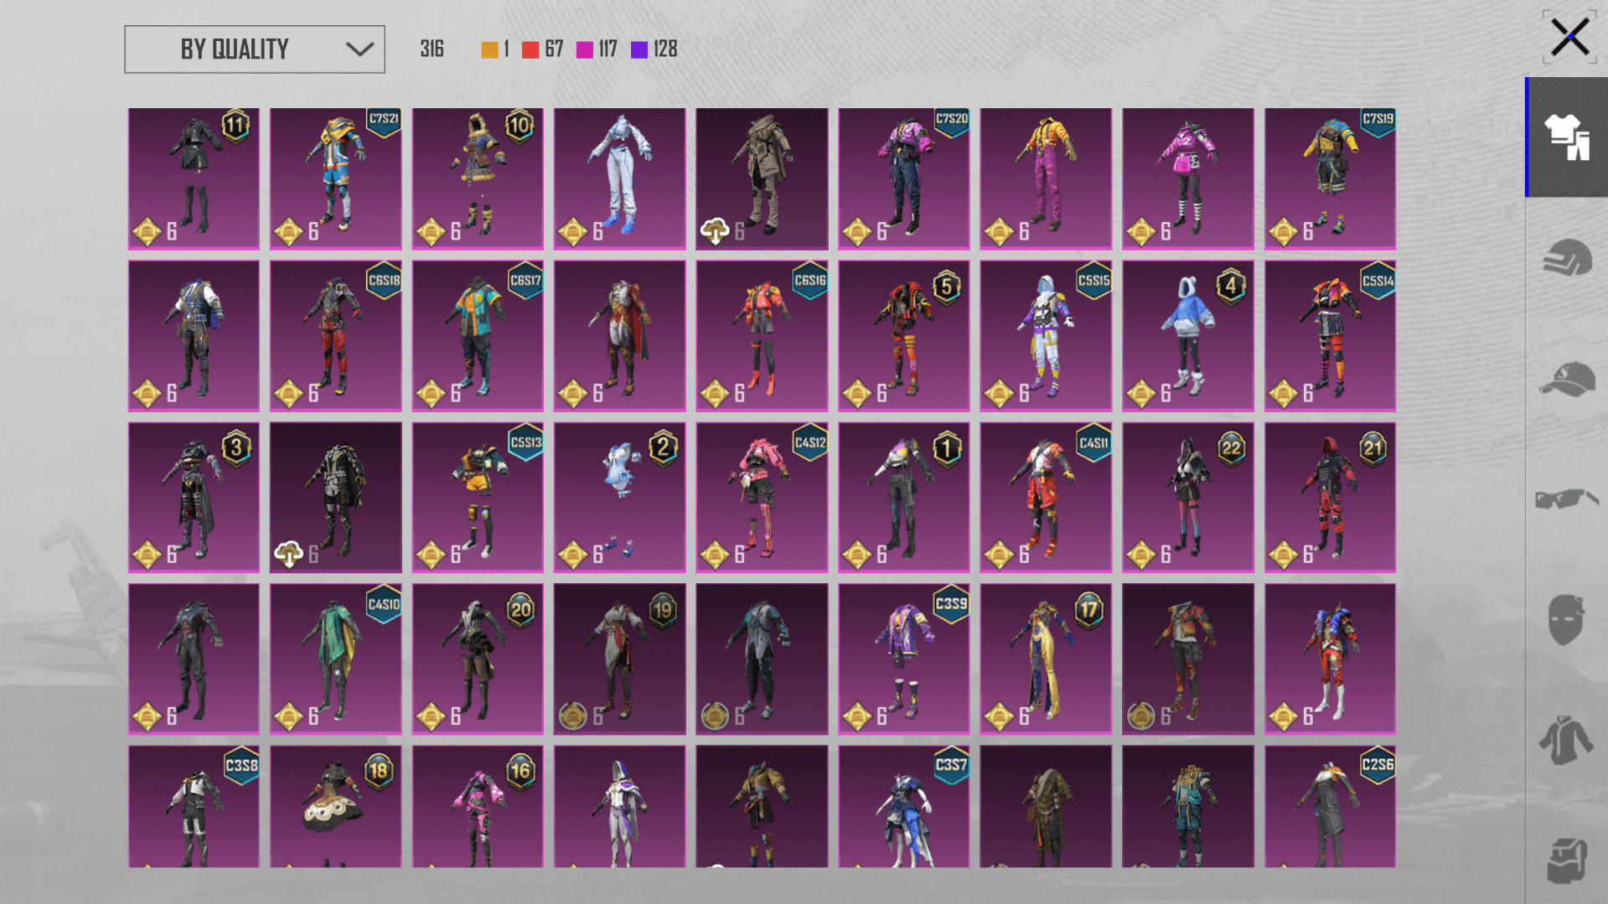
Task: Open the jacket tops category
Action: [1566, 741]
